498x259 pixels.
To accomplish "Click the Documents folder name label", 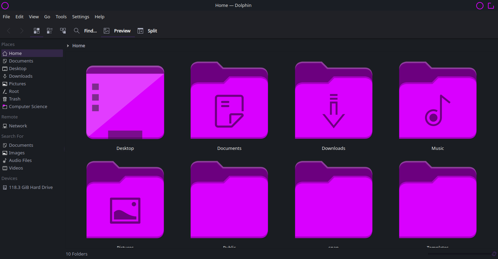I will click(x=229, y=148).
